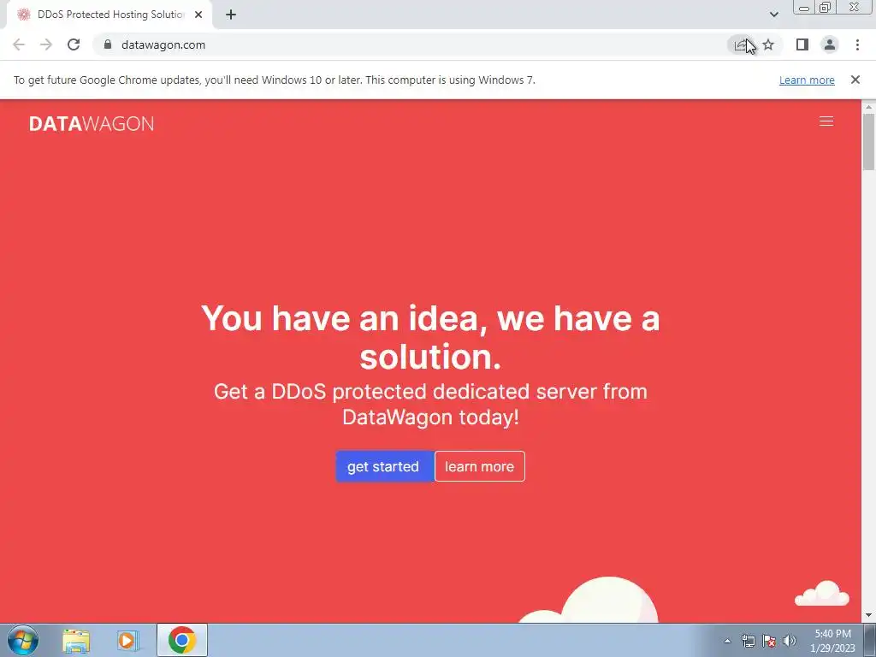Expand the tab search dropdown arrow
Image resolution: width=876 pixels, height=657 pixels.
[773, 15]
